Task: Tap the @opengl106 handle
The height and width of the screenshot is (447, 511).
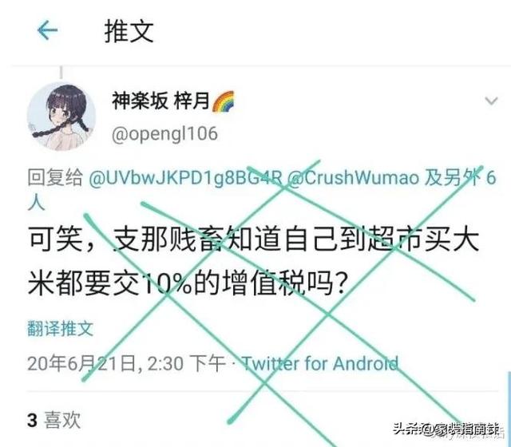Action: tap(164, 134)
